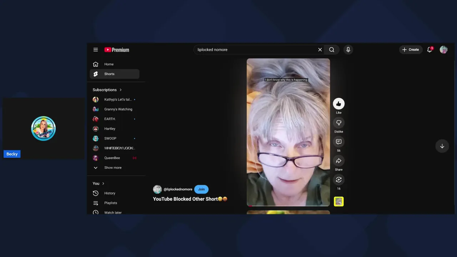Expand Show more subscriptions
The image size is (457, 257).
coord(115,168)
